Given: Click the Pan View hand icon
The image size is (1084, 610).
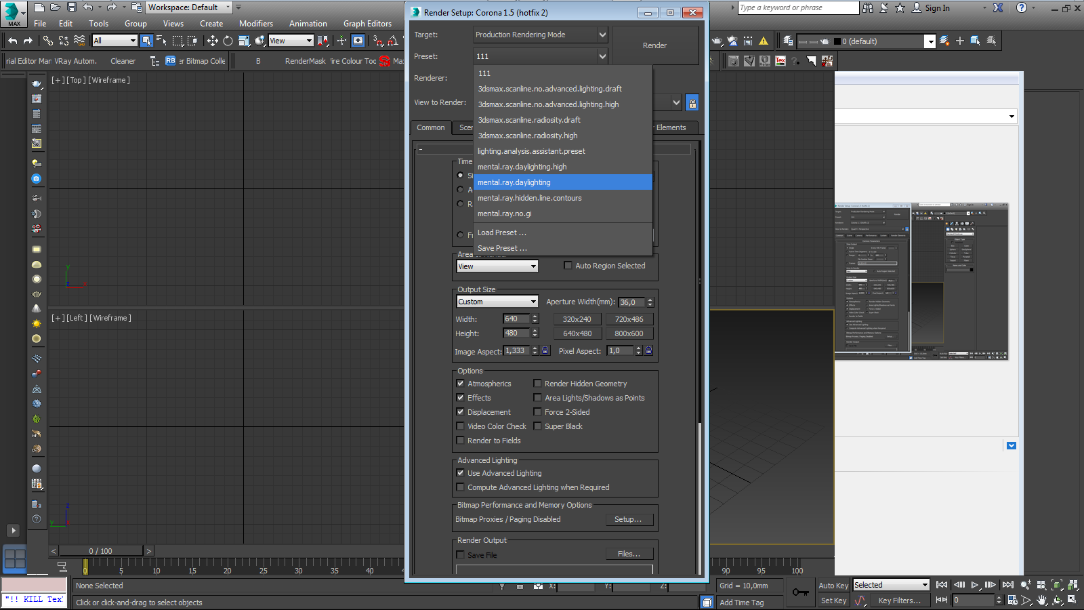Looking at the screenshot, I should point(1042,600).
